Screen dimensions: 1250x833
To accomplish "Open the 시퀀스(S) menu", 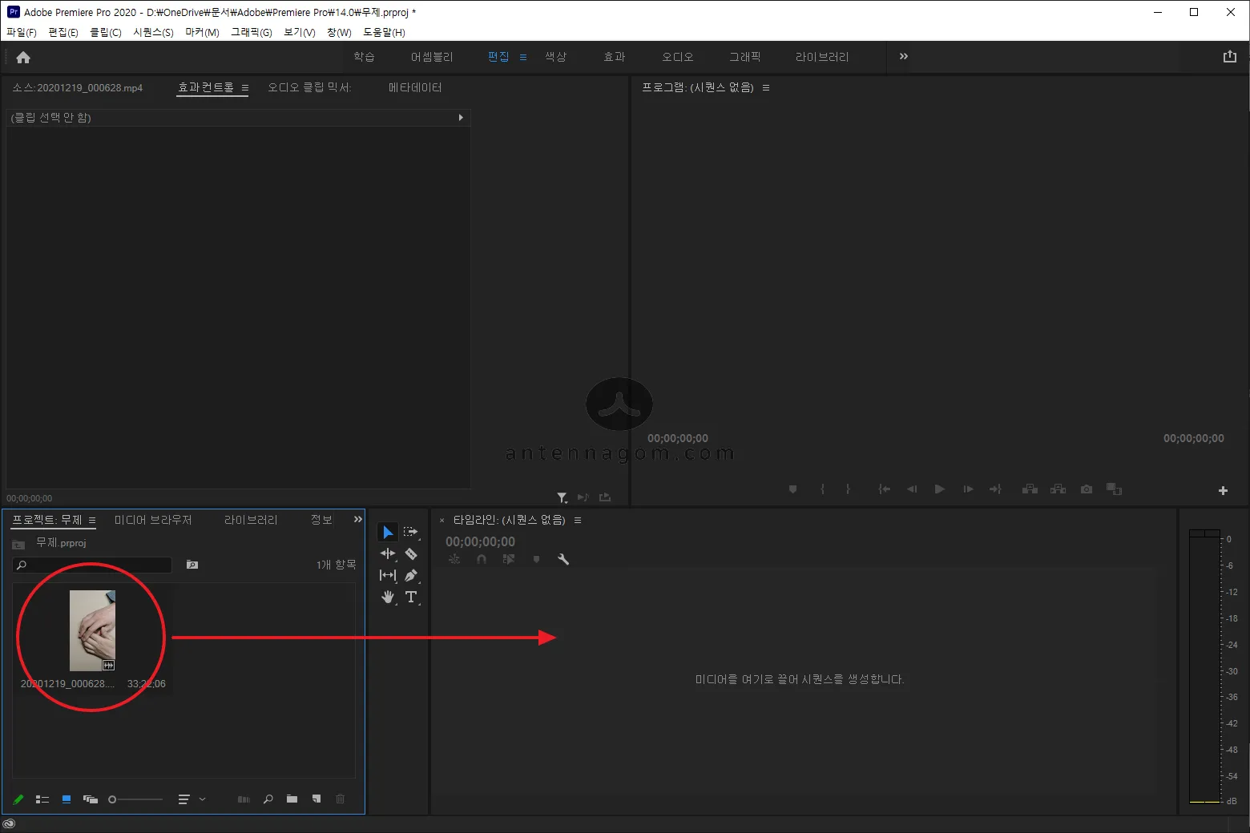I will pyautogui.click(x=153, y=32).
